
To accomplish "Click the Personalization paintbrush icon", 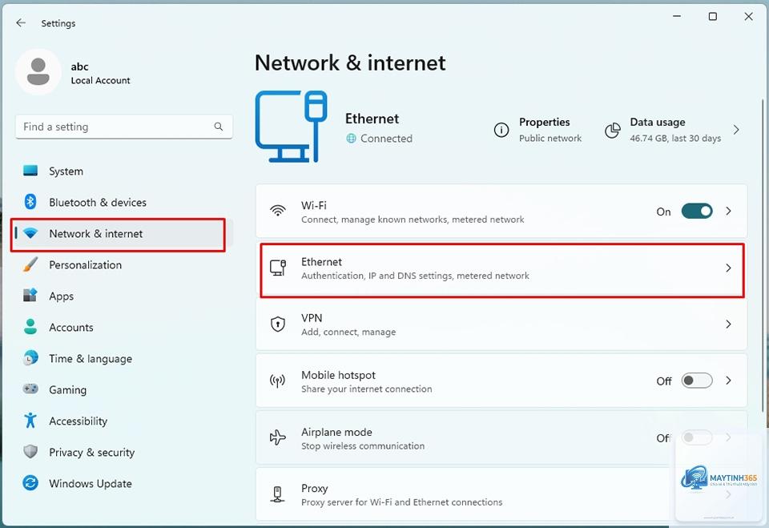I will 30,264.
